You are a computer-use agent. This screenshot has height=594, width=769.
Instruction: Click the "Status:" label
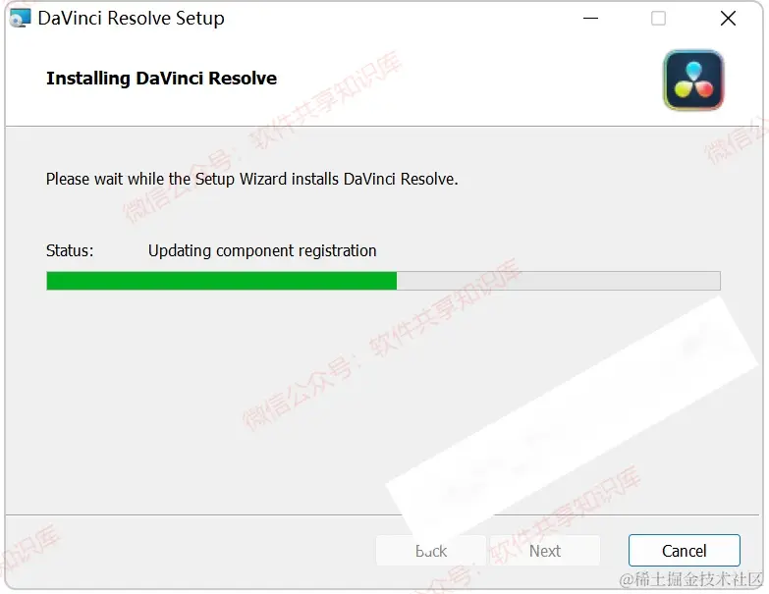(70, 250)
